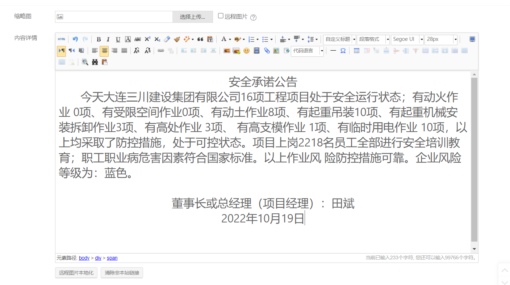Click the editor scrollbar down arrow
510x285 pixels.
(475, 249)
